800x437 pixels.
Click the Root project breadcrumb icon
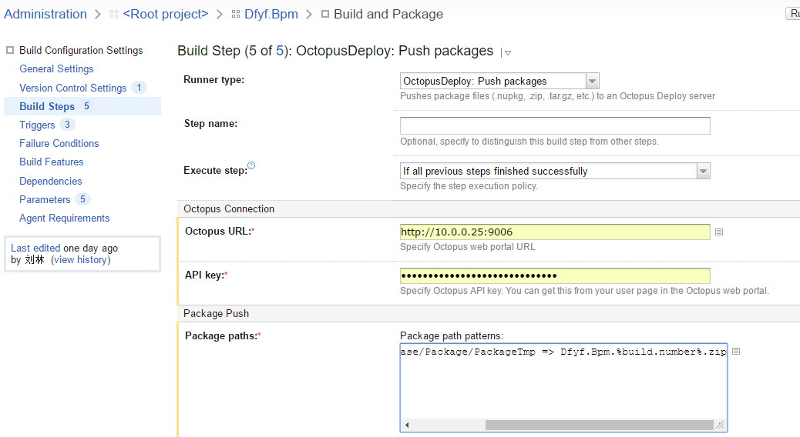click(x=114, y=15)
